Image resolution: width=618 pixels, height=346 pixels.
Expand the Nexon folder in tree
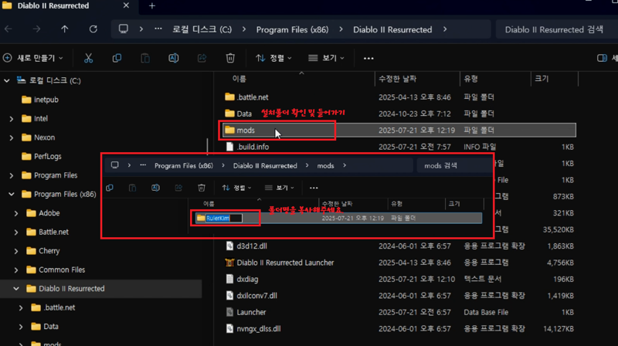tap(12, 137)
